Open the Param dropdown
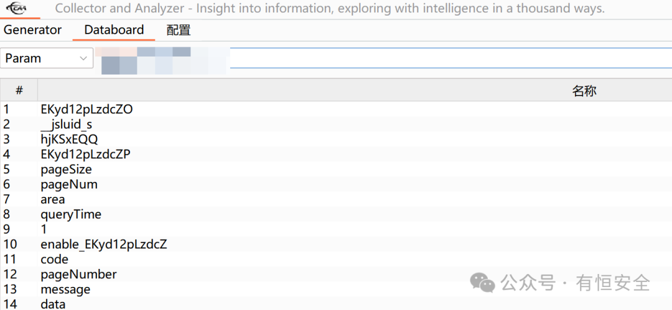672x310 pixels. coord(46,58)
